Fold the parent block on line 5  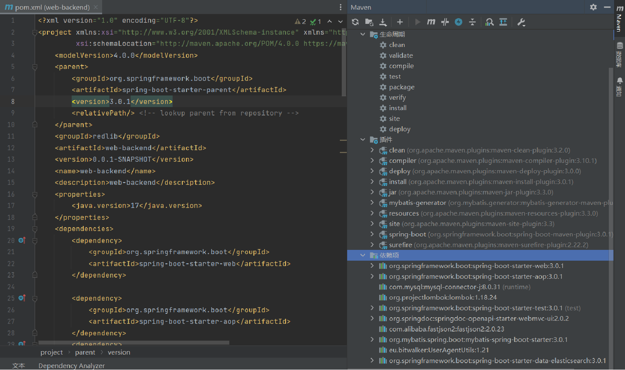[35, 67]
